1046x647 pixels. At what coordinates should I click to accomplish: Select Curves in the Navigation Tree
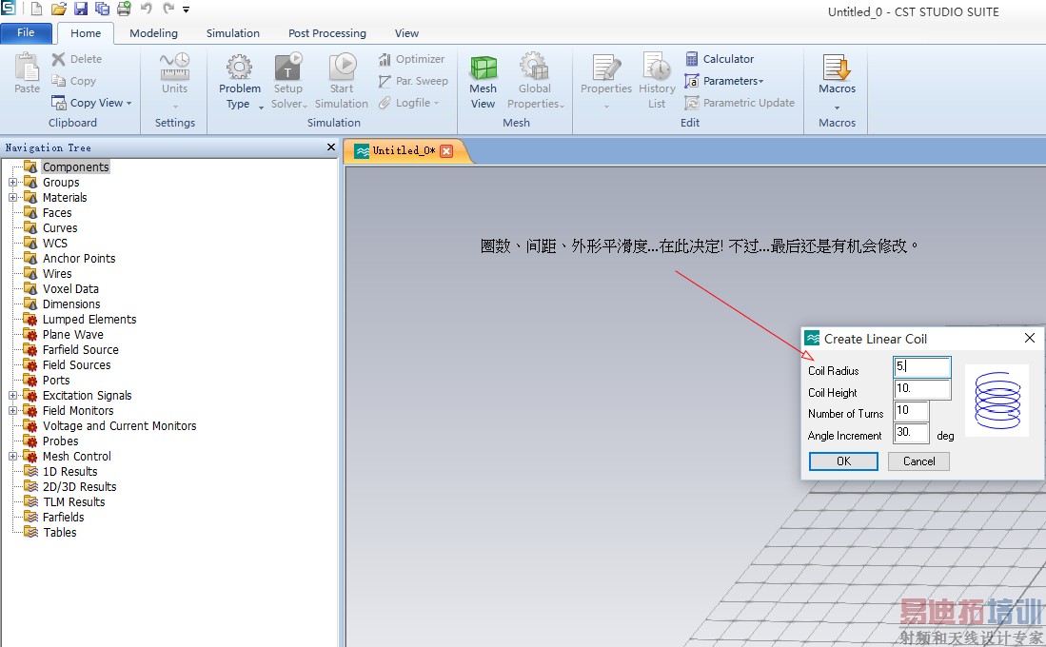point(60,228)
